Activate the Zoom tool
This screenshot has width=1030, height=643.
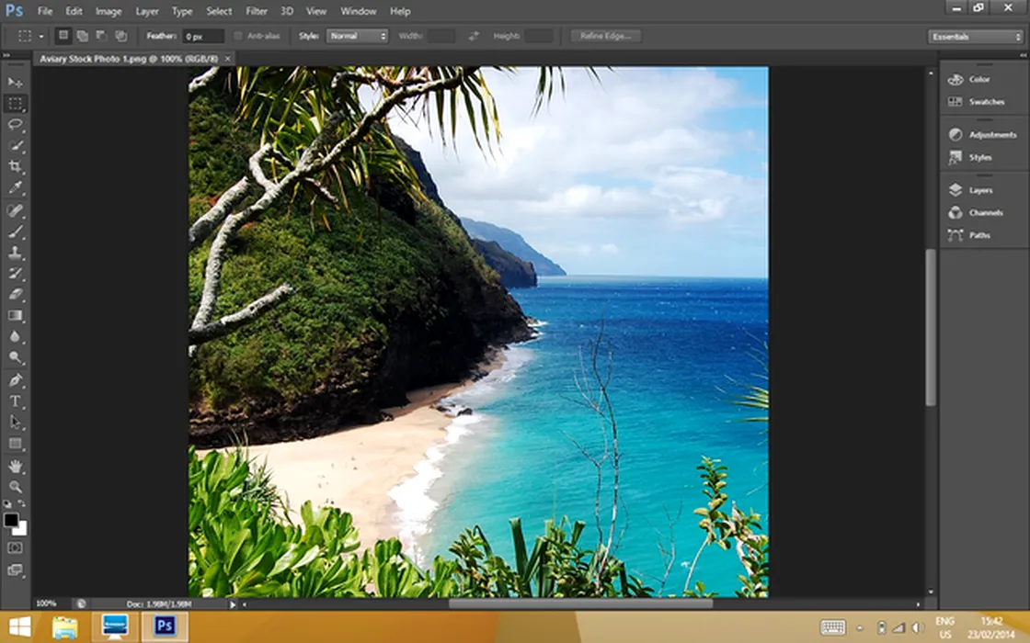(x=16, y=488)
